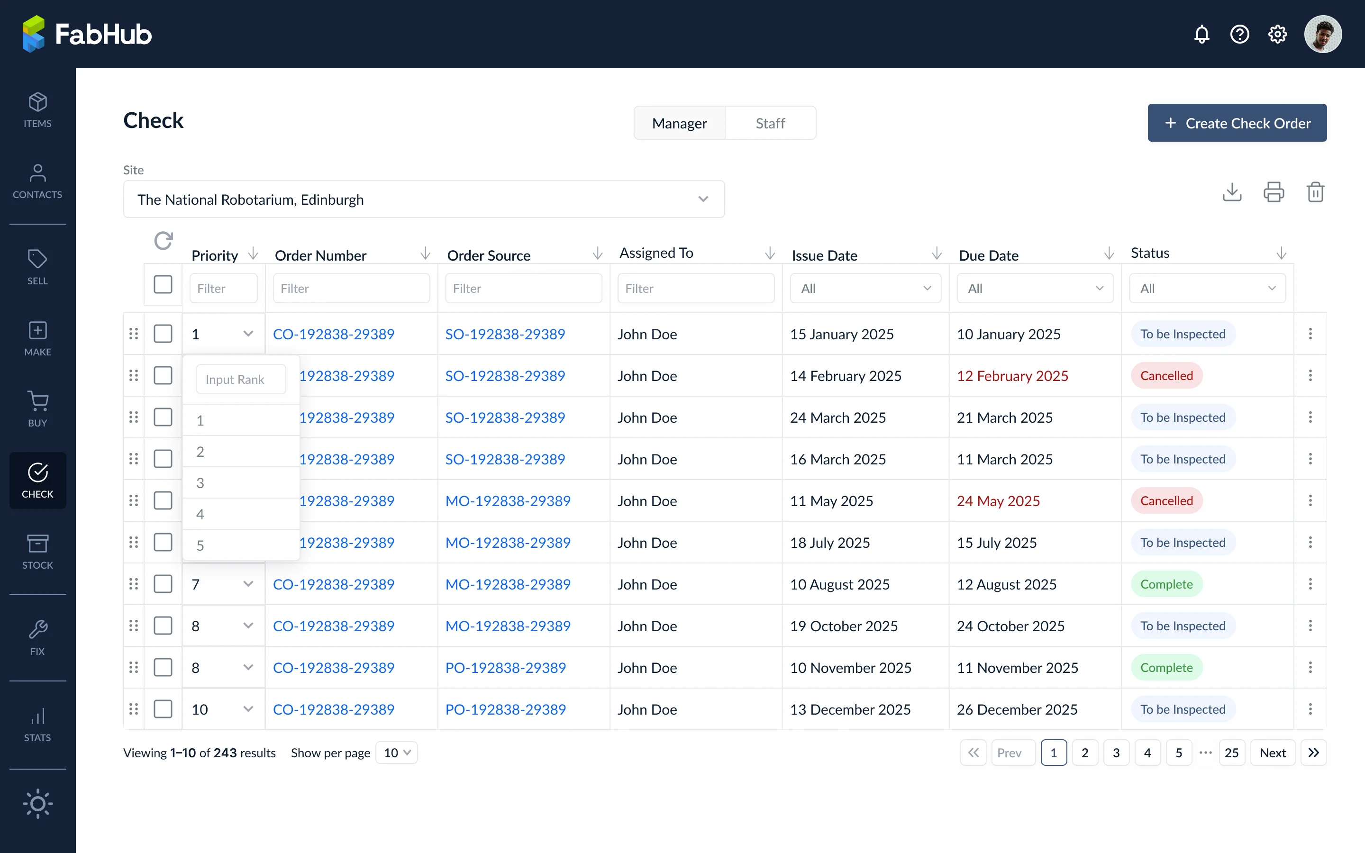Open the Make section in sidebar
The image size is (1365, 853).
tap(38, 338)
